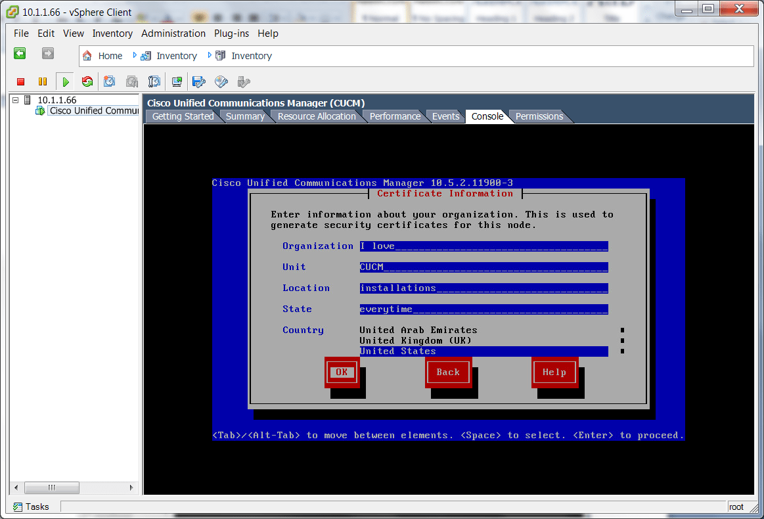This screenshot has width=764, height=519.
Task: Switch to the Getting Started tab
Action: click(x=183, y=116)
